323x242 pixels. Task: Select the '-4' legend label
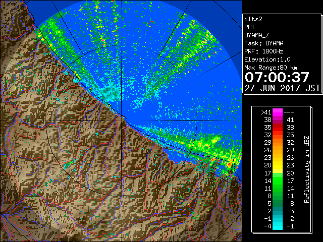267,226
